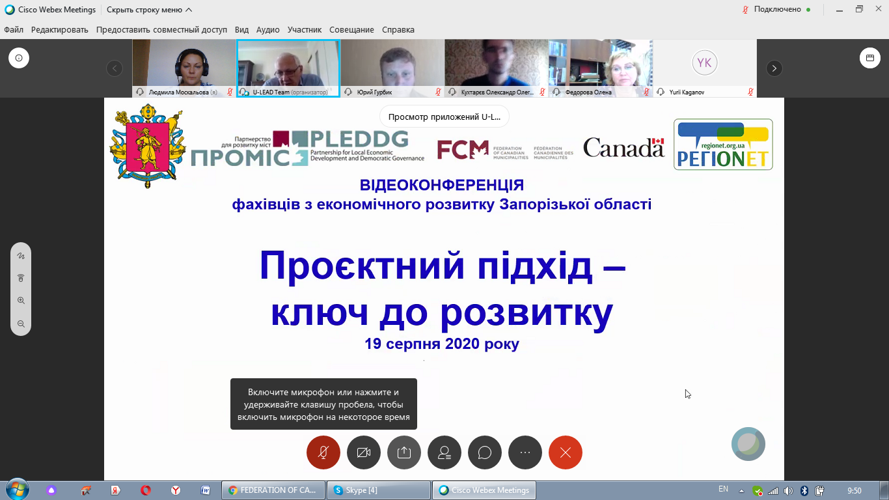Turn on the video camera
The image size is (889, 500).
(364, 452)
